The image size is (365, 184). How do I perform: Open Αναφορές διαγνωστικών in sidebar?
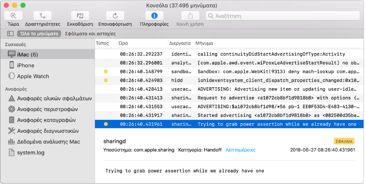[48, 131]
